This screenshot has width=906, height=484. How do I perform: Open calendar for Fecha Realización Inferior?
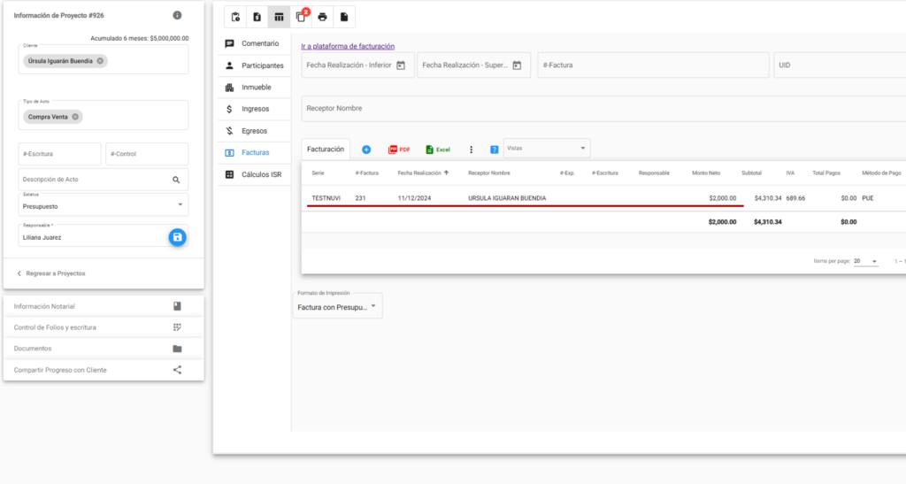(x=401, y=65)
